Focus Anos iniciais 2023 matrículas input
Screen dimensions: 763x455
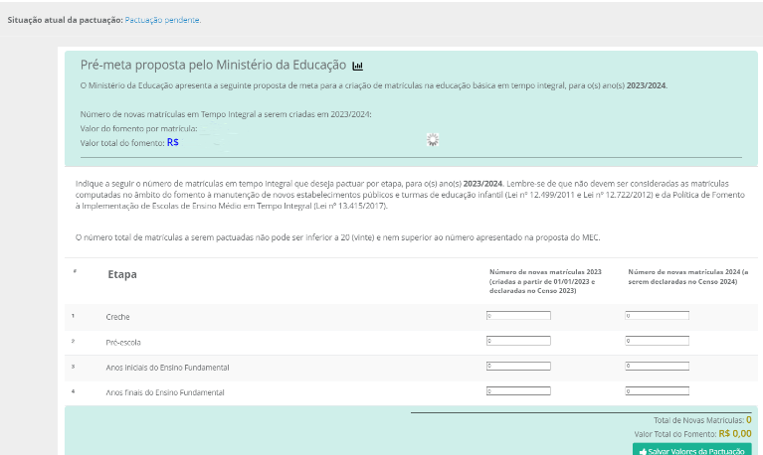coord(518,366)
